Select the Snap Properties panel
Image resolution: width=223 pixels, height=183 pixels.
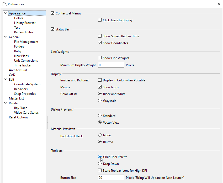click(x=25, y=93)
